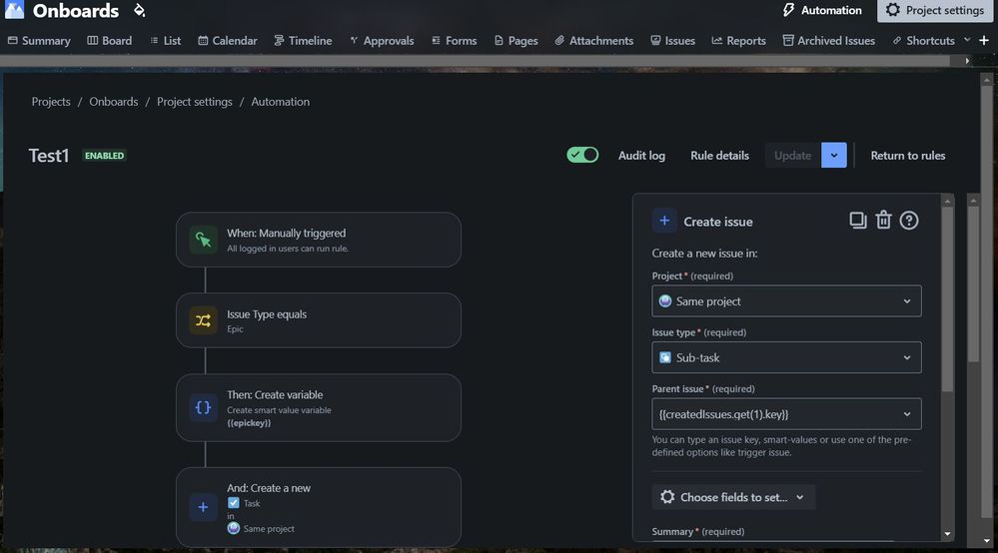The height and width of the screenshot is (553, 998).
Task: Open the Issues tab
Action: pyautogui.click(x=672, y=40)
